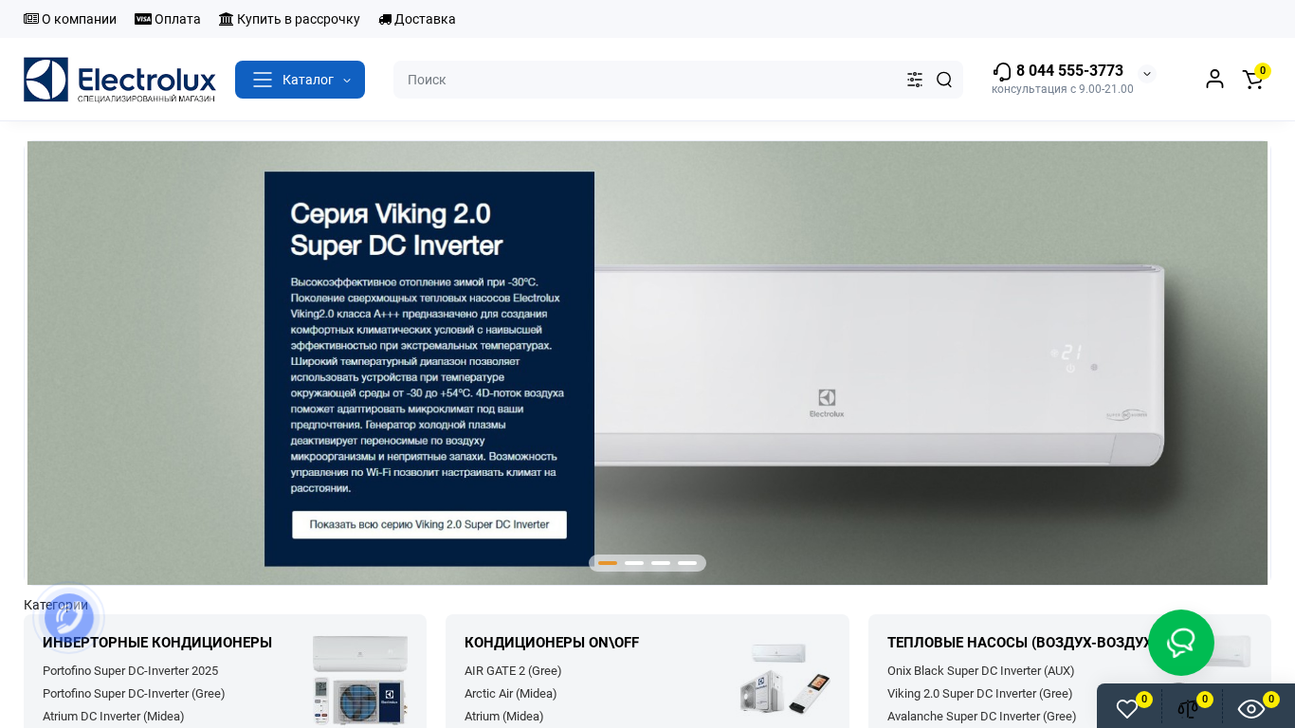Open the comparison scales icon
Screen dimensions: 1295x728
[x=1189, y=708]
